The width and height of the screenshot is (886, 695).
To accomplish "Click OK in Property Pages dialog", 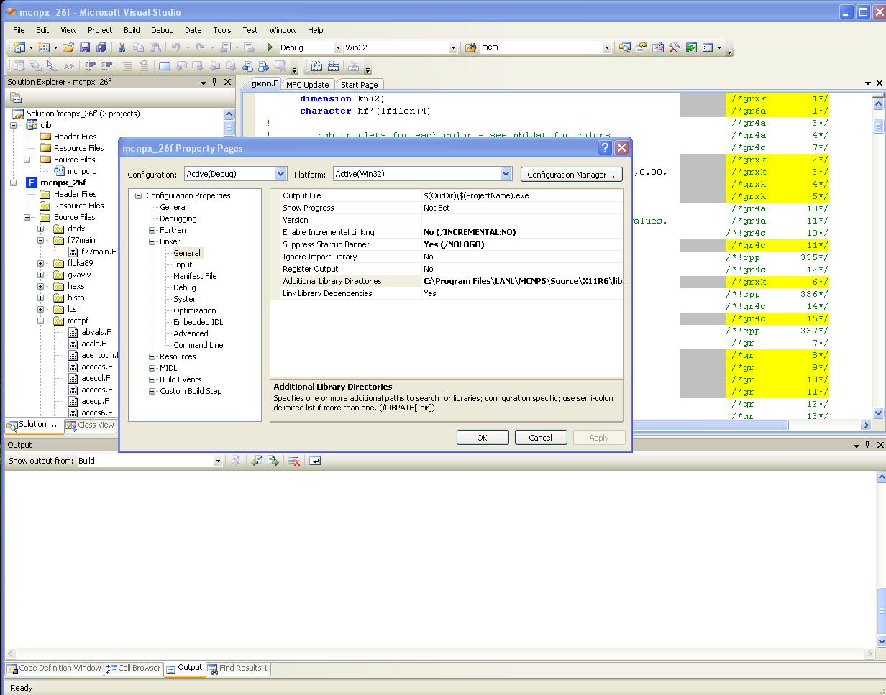I will click(483, 437).
